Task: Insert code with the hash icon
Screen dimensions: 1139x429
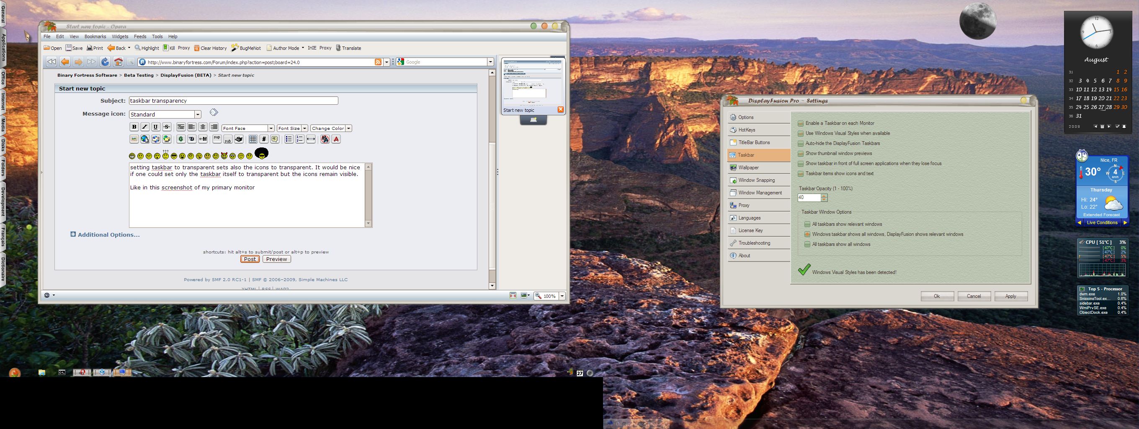Action: click(264, 140)
